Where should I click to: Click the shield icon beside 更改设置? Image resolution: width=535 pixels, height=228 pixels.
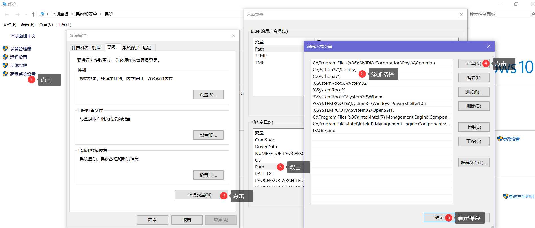[500, 139]
